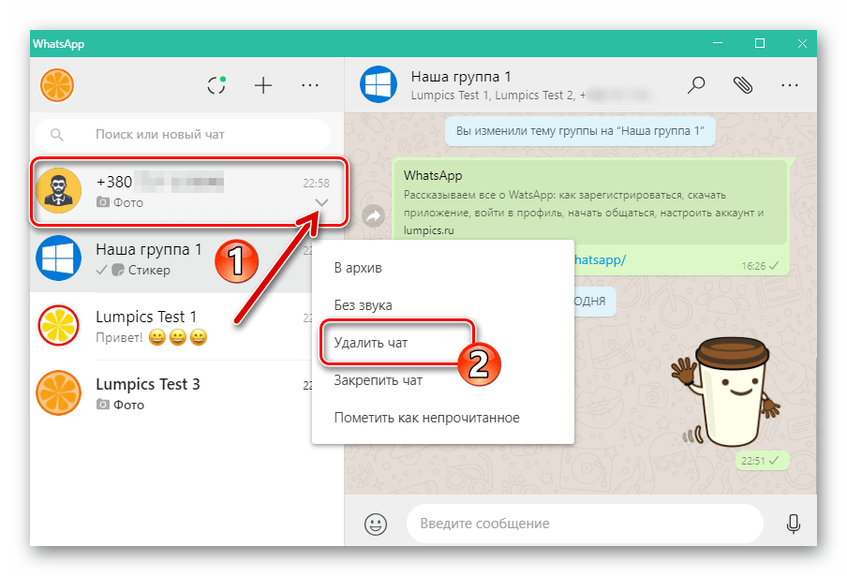847x576 pixels.
Task: Expand the +380 chat's chevron menu
Action: (321, 203)
